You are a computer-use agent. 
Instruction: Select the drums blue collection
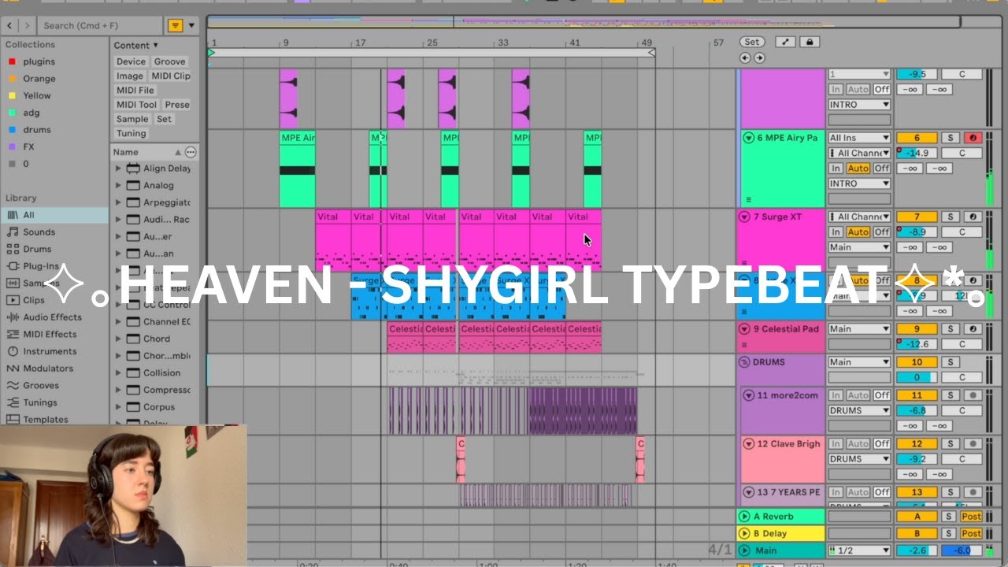(36, 130)
